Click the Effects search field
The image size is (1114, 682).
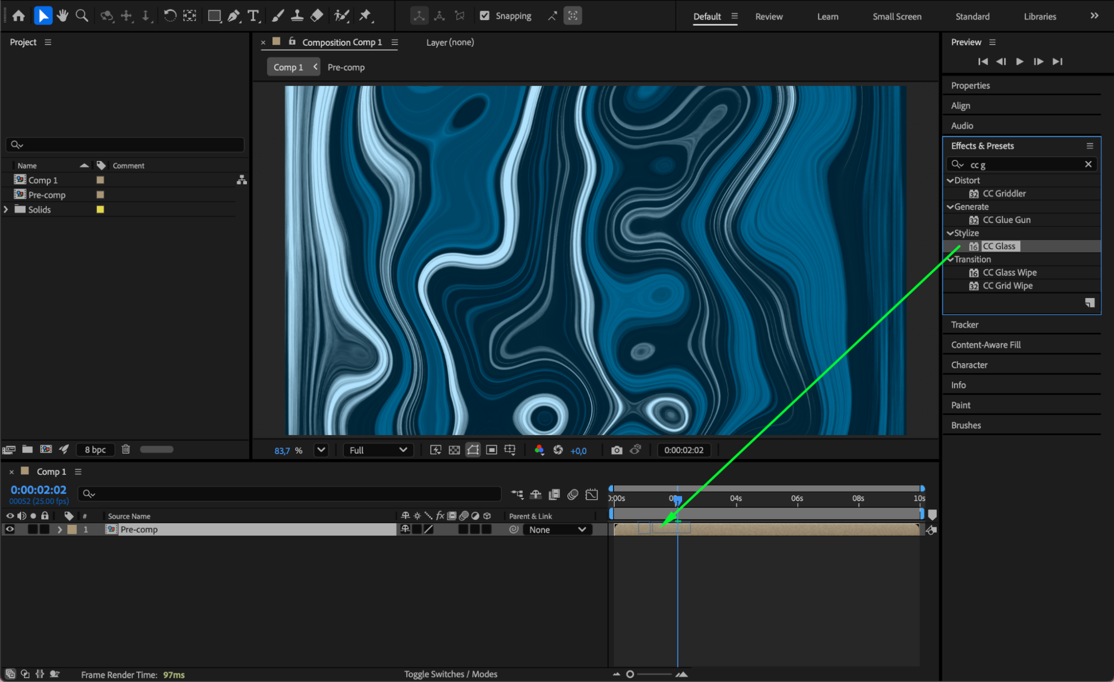pyautogui.click(x=1024, y=164)
